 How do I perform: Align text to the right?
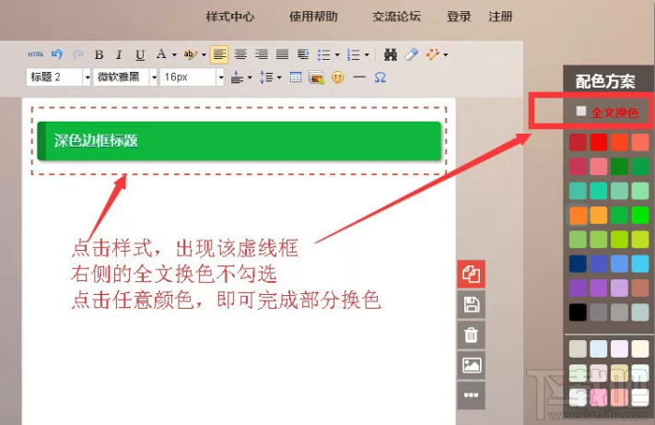[262, 54]
